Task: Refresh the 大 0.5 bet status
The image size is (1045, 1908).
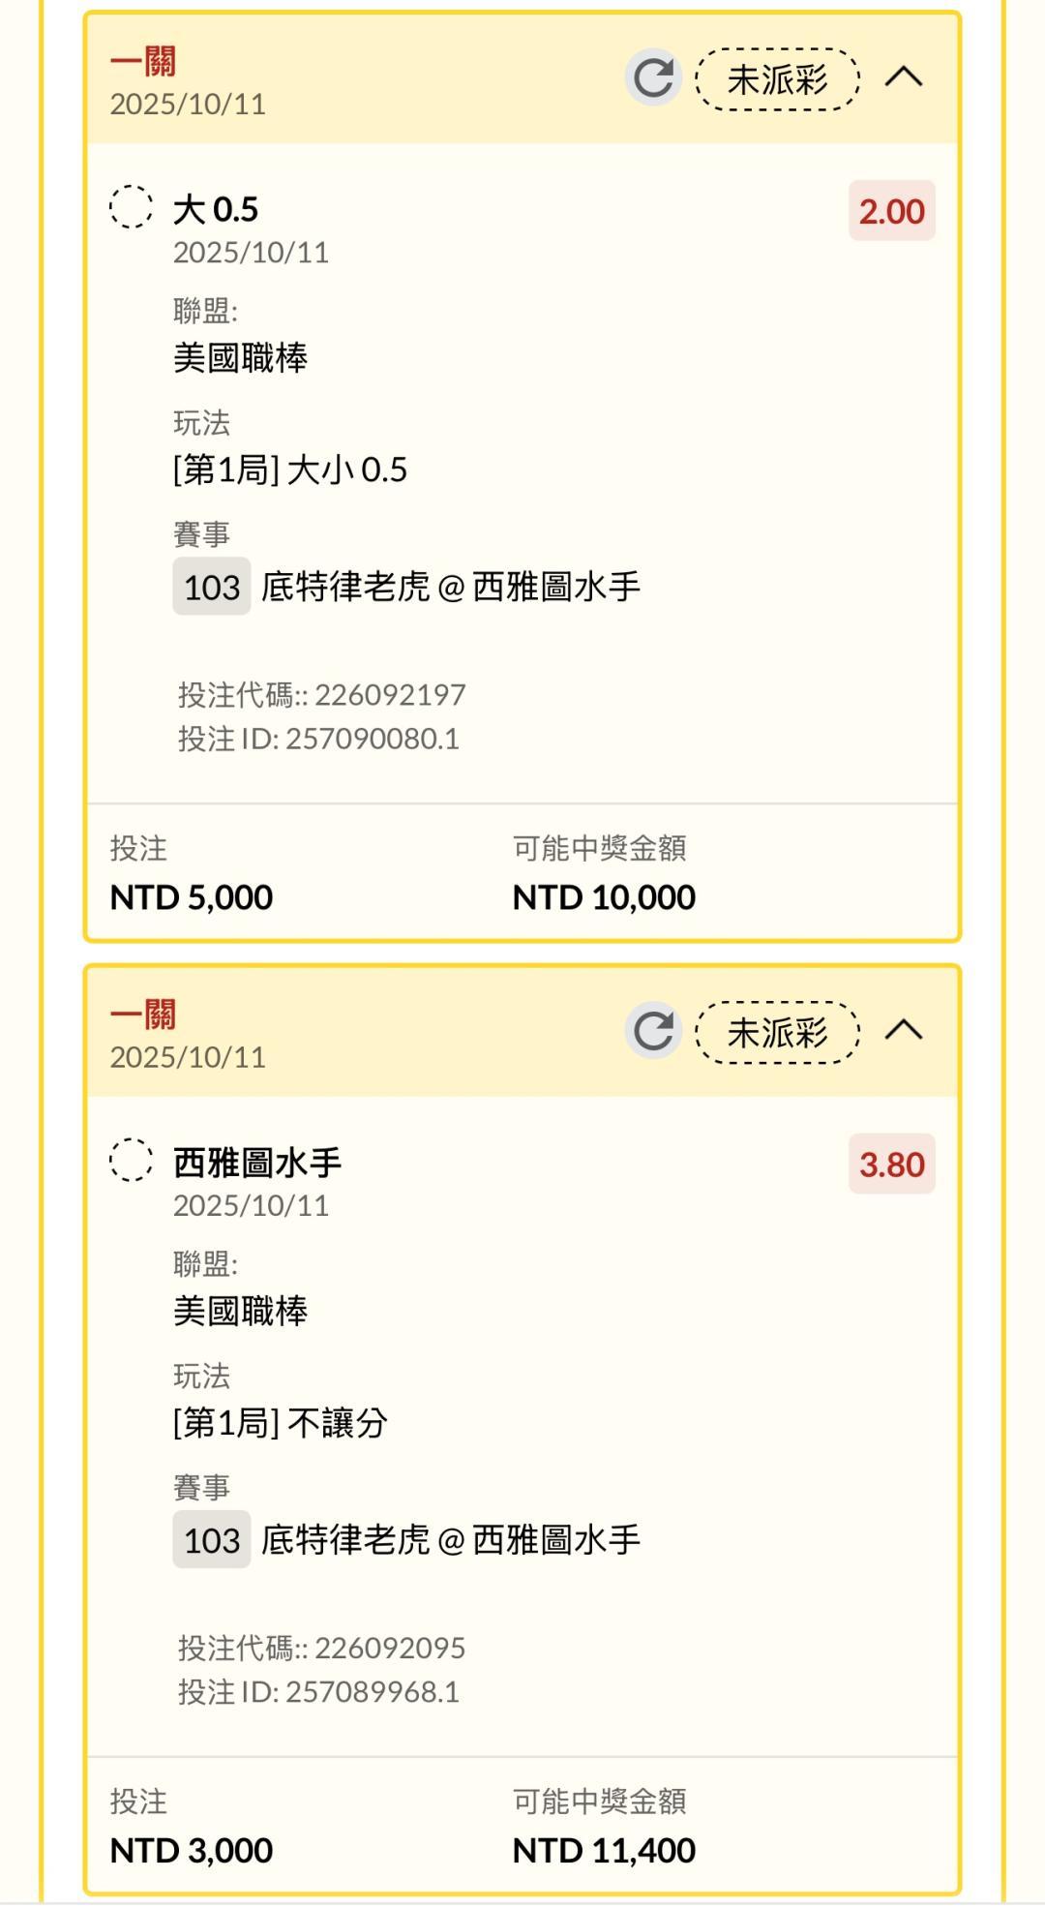Action: 653,78
